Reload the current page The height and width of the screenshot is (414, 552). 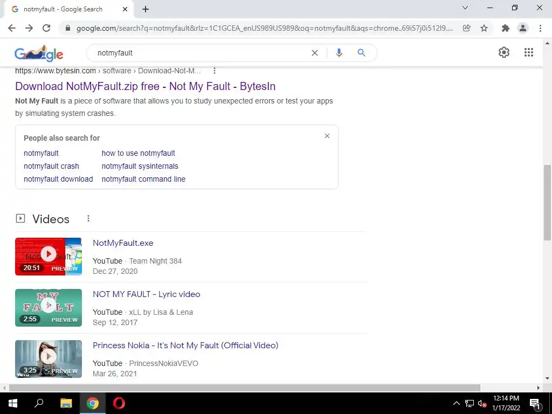click(x=46, y=28)
